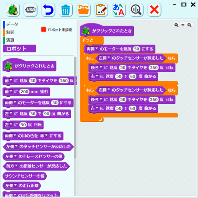Click second もし if block label
The width and height of the screenshot is (198, 198).
(90, 90)
